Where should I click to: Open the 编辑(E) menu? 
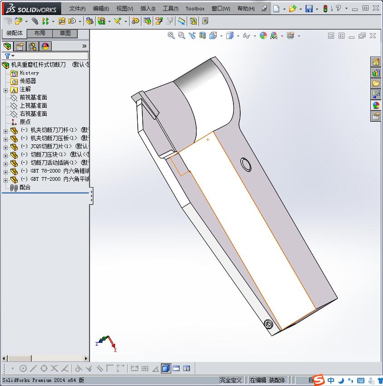point(101,9)
